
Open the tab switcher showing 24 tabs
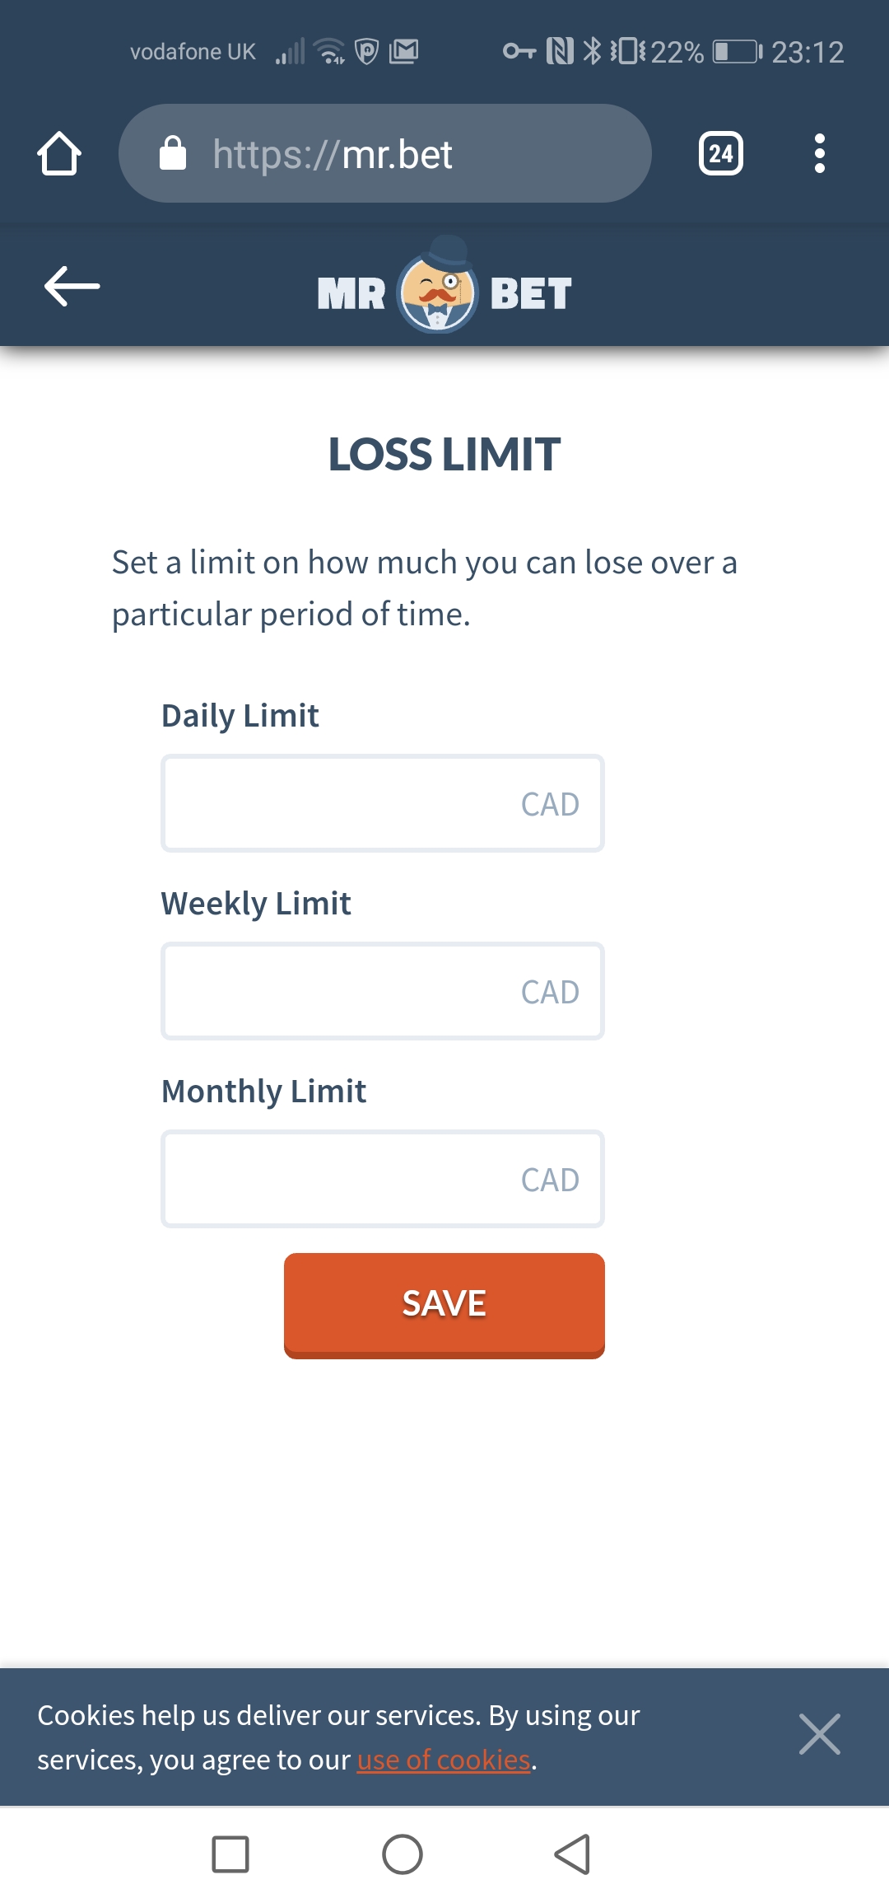[x=721, y=153]
